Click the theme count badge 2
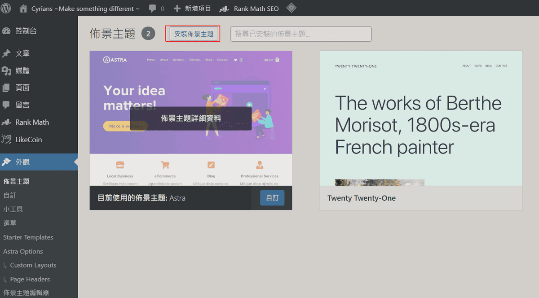 pos(149,34)
